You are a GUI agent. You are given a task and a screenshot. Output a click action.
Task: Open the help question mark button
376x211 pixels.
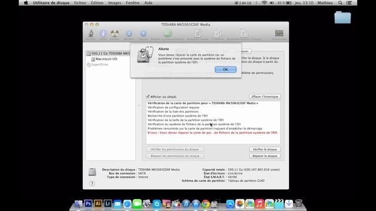click(x=92, y=183)
